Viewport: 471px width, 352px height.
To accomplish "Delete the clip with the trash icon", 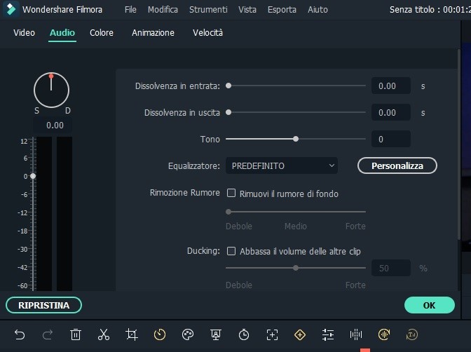I will (76, 334).
